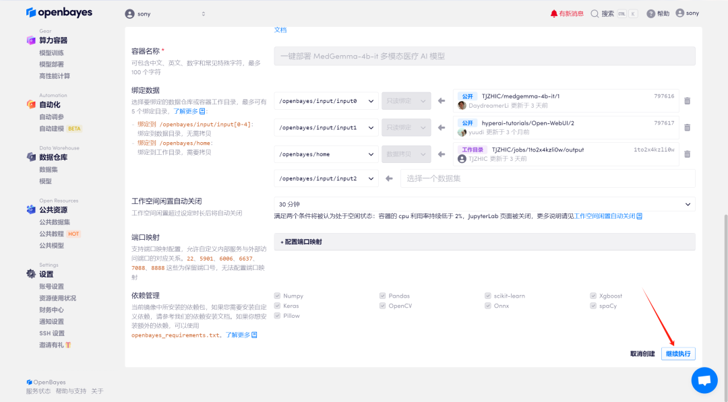The width and height of the screenshot is (728, 402).
Task: Go to 模型部署 in sidebar
Action: coord(51,65)
